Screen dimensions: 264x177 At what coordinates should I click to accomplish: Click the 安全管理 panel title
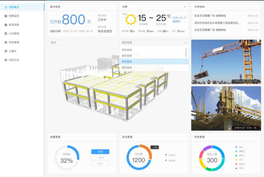pyautogui.click(x=127, y=137)
